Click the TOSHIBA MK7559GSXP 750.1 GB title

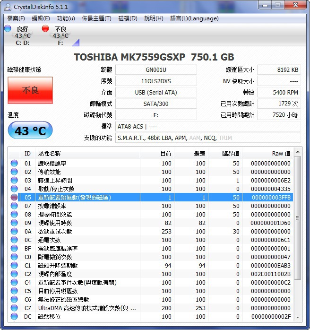pos(154,57)
